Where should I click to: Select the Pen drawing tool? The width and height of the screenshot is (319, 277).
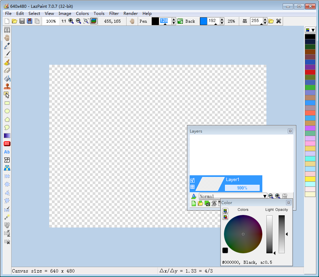7,54
